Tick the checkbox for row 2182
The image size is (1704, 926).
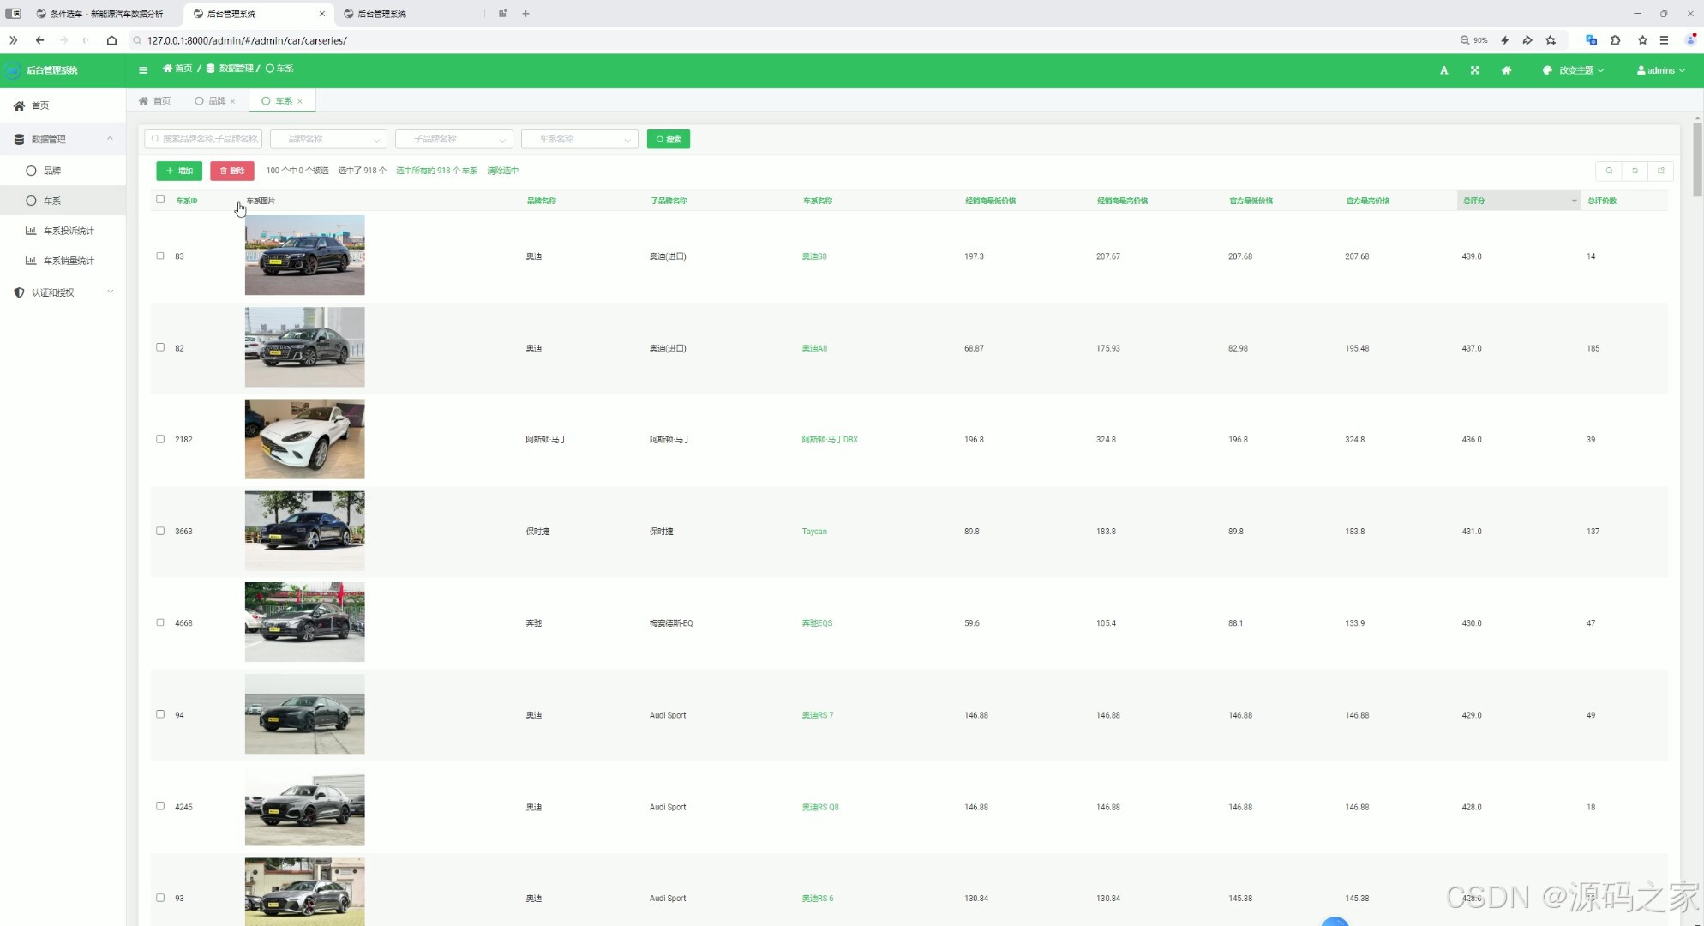coord(160,439)
